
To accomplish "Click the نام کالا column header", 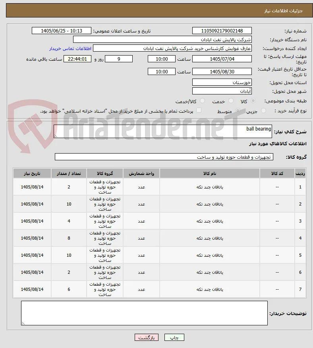I will click(209, 173).
